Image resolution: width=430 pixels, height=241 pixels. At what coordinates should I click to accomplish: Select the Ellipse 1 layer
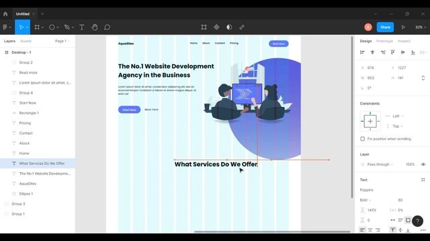pyautogui.click(x=38, y=193)
